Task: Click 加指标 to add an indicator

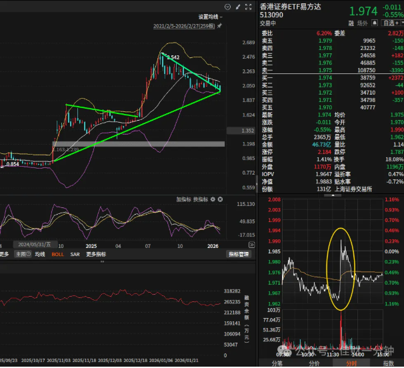Action: click(x=183, y=199)
